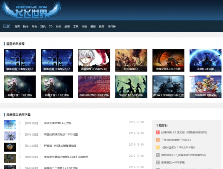The height and width of the screenshot is (169, 223).
Task: Open the white-haired character thumbnail V7.82
Action: coord(94,60)
